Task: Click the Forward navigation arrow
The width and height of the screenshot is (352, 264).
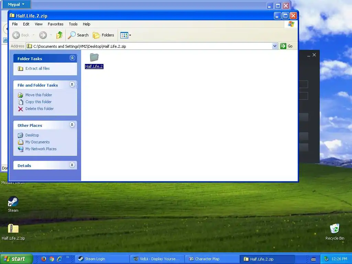Action: [43, 35]
